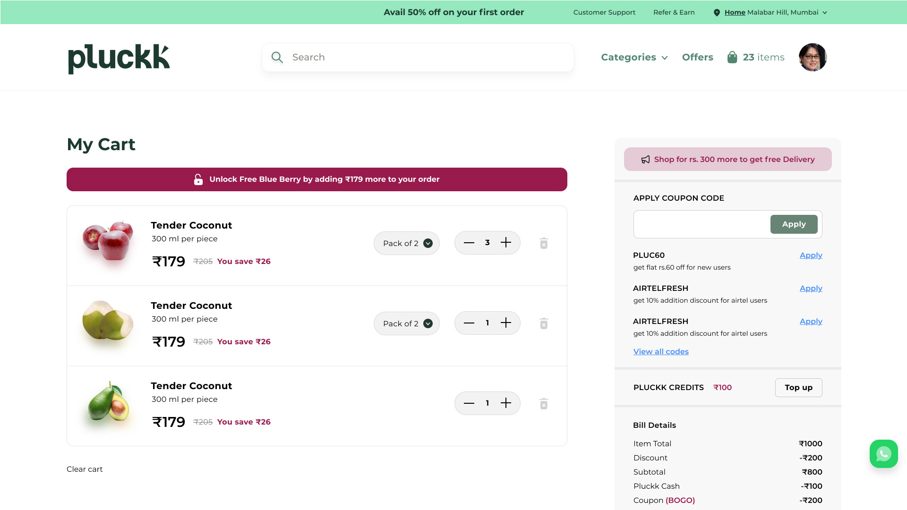Click the red apples product thumbnail
The image size is (907, 510).
108,241
